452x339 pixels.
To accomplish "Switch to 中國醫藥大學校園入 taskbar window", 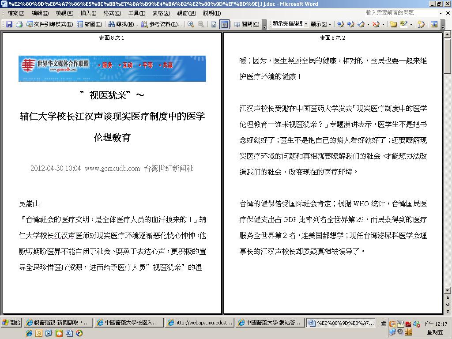I will pos(128,323).
